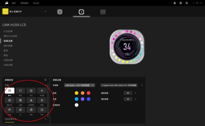Open 警告 alerts in the sidebar
The image size is (205, 126).
tap(6, 55)
